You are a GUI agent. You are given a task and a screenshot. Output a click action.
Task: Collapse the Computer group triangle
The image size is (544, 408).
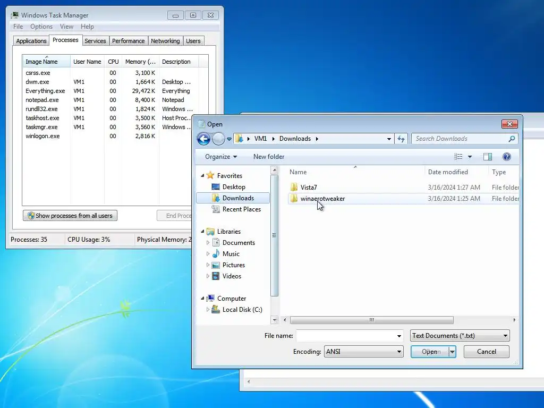[202, 299]
